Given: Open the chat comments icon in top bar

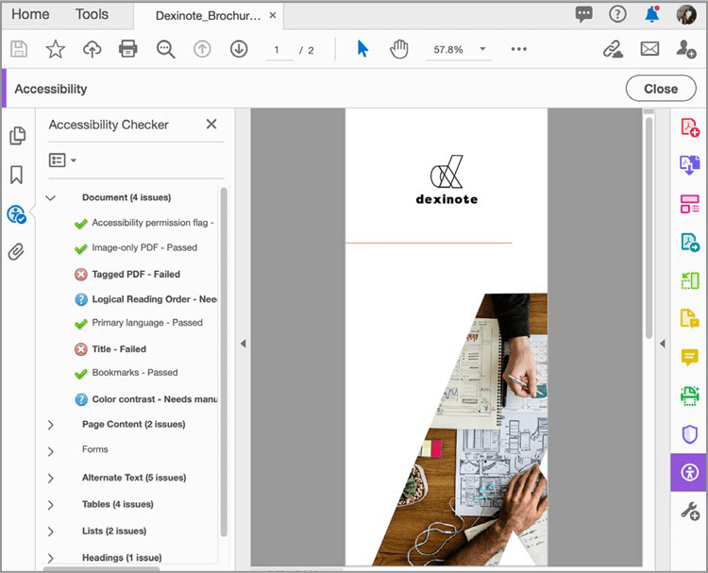Looking at the screenshot, I should pos(583,14).
